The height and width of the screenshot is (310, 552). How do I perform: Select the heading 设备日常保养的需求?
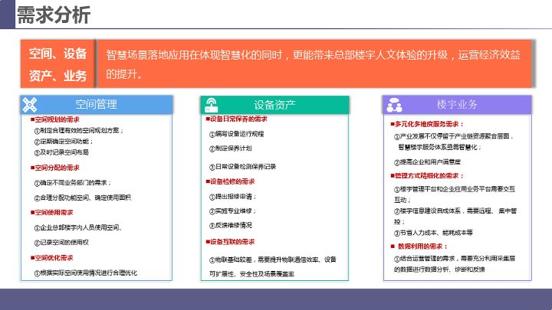237,119
